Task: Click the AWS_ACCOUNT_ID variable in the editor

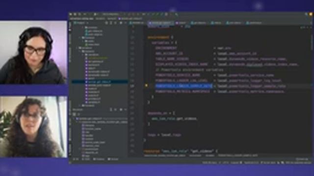Action: coord(169,53)
